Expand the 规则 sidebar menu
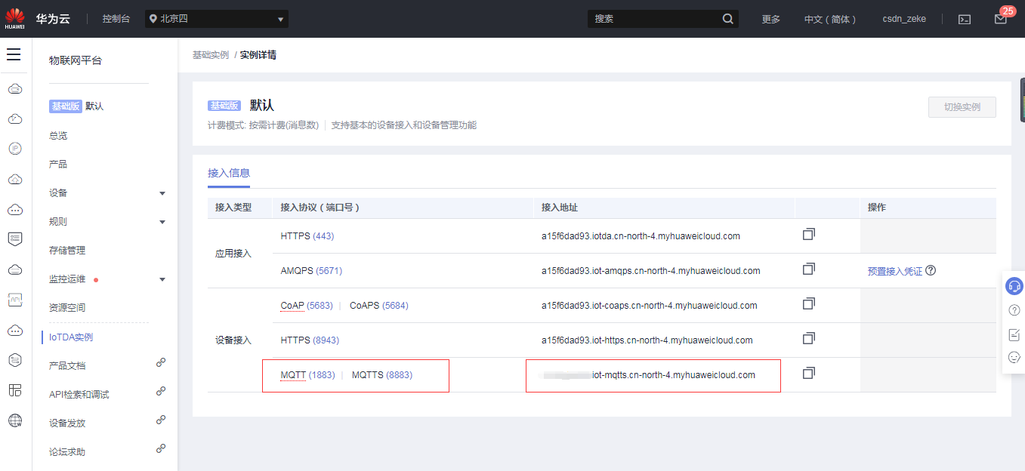This screenshot has height=471, width=1025. 162,222
